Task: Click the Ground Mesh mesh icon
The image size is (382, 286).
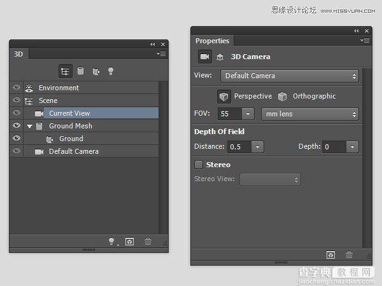Action: click(x=39, y=126)
